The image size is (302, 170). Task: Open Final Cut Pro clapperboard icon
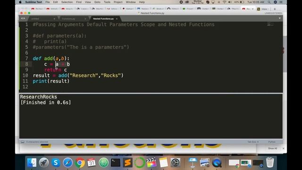151,162
